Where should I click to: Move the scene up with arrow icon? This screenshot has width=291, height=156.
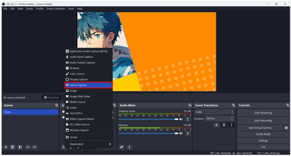pos(28,147)
